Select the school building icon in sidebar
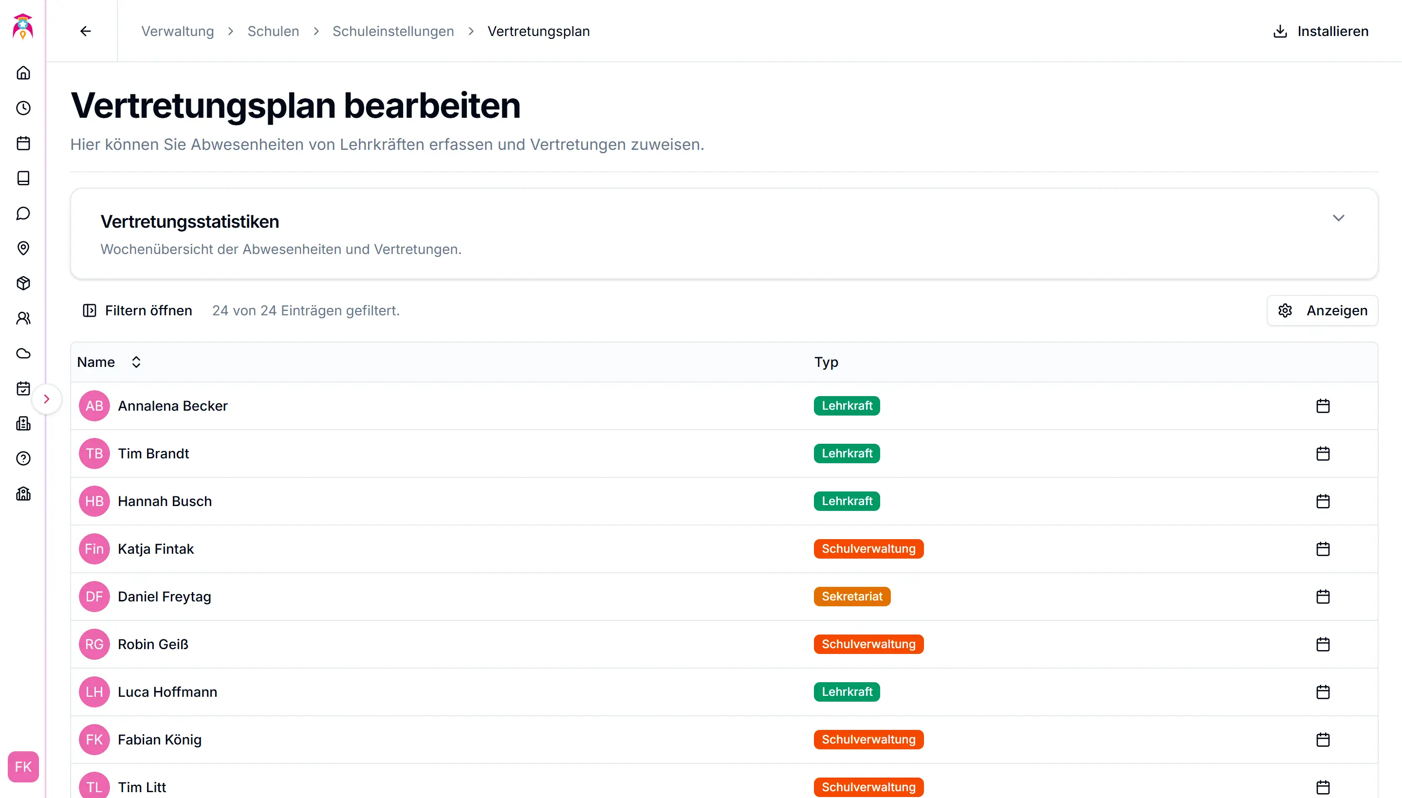The height and width of the screenshot is (798, 1402). [x=23, y=494]
